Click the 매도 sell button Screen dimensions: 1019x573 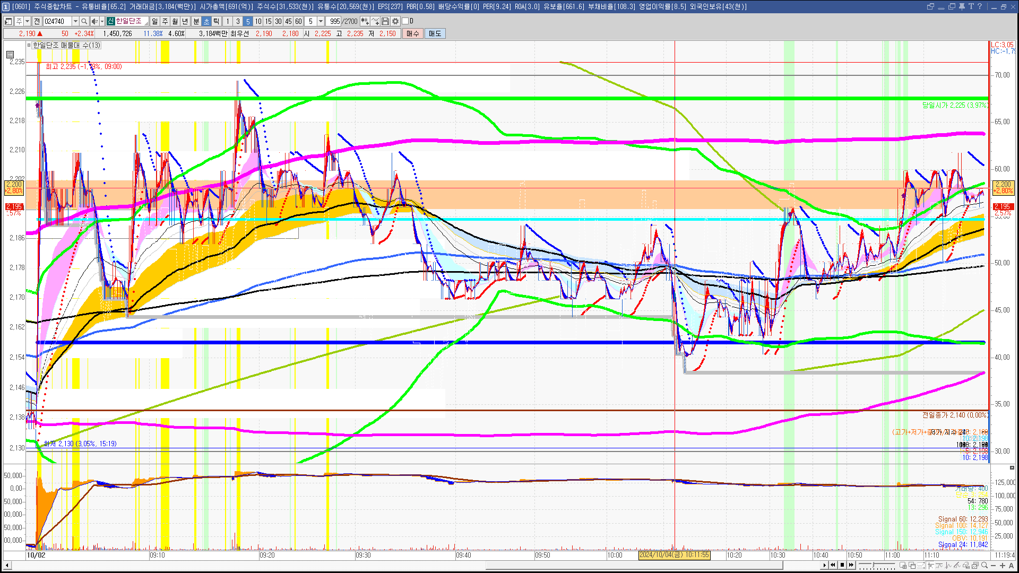(x=435, y=33)
